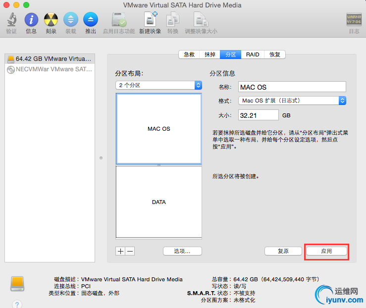This screenshot has width=366, height=308.
Task: Switch to the Erase (抹掉) tab
Action: pyautogui.click(x=210, y=54)
